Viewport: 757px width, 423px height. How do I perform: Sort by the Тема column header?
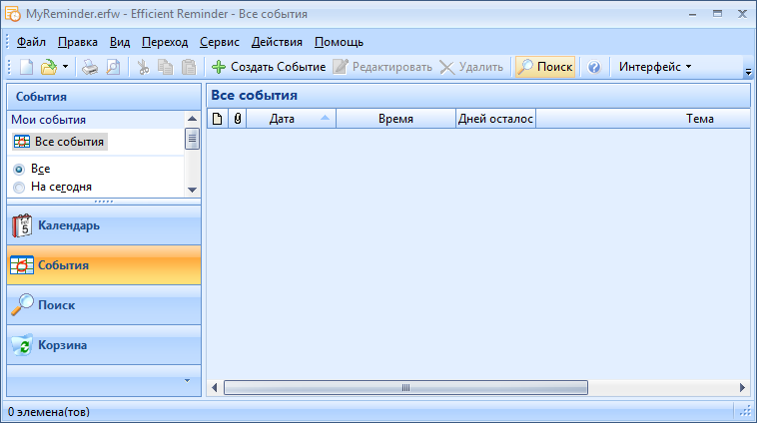click(643, 119)
